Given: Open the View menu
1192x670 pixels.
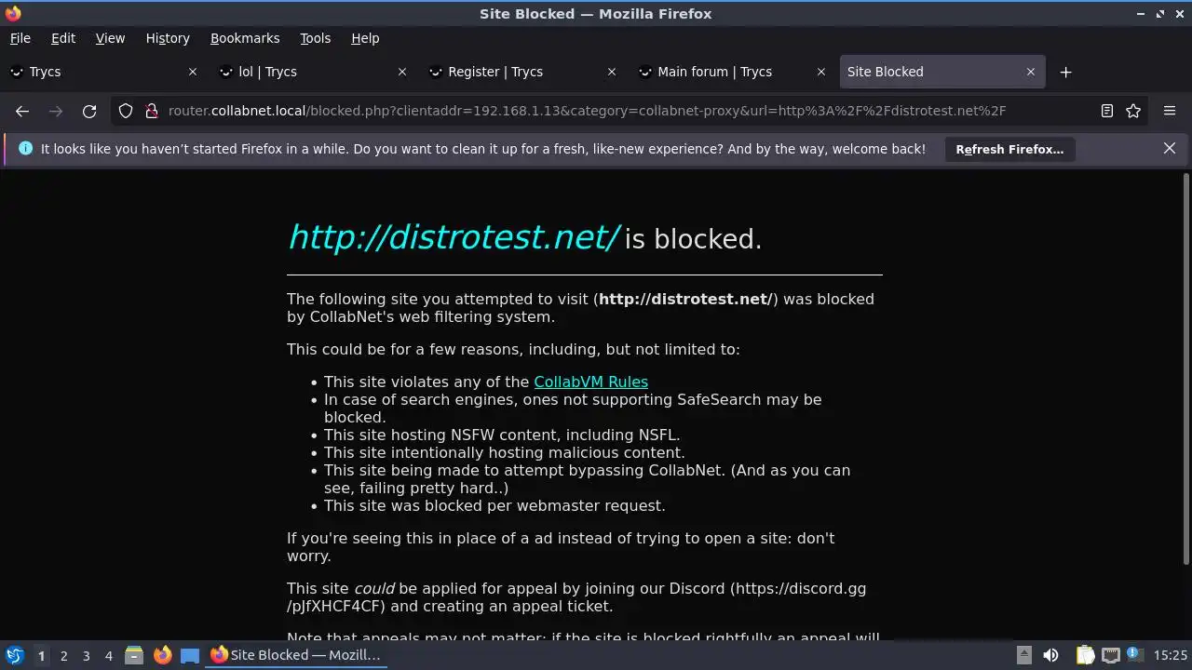Looking at the screenshot, I should pyautogui.click(x=110, y=38).
